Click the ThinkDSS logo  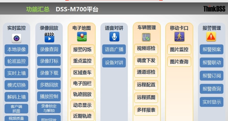214,9
